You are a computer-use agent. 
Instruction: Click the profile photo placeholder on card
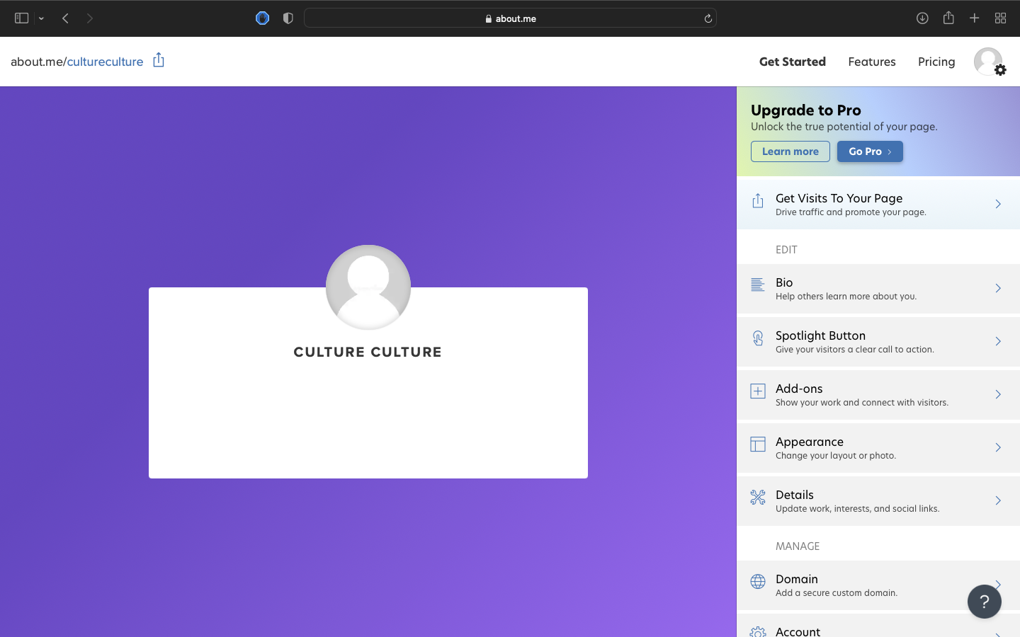[x=368, y=287]
